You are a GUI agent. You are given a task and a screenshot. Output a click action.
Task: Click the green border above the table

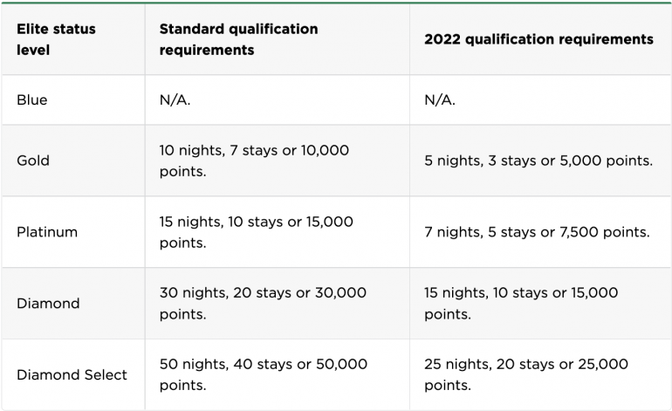point(336,3)
